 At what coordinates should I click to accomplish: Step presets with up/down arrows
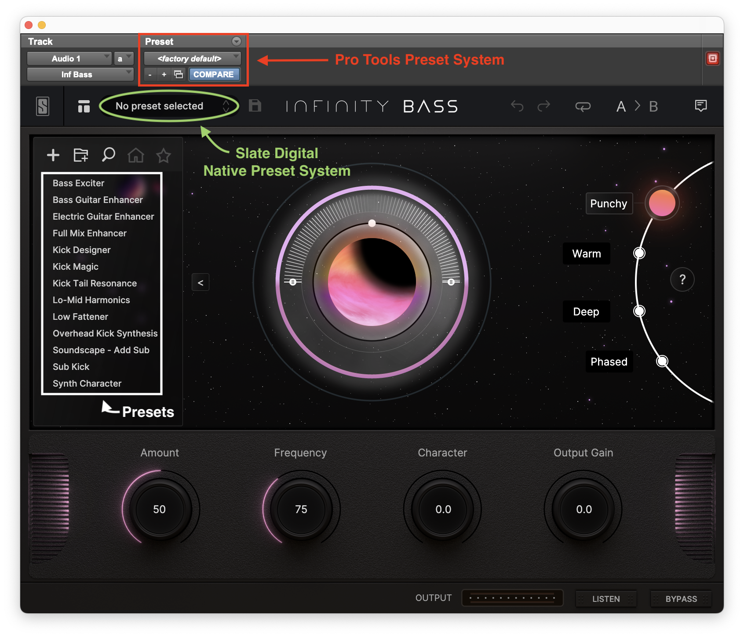point(226,106)
